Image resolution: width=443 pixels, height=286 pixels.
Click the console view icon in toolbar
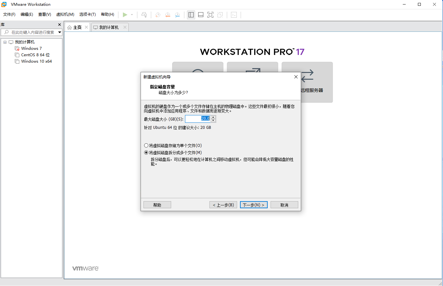234,15
